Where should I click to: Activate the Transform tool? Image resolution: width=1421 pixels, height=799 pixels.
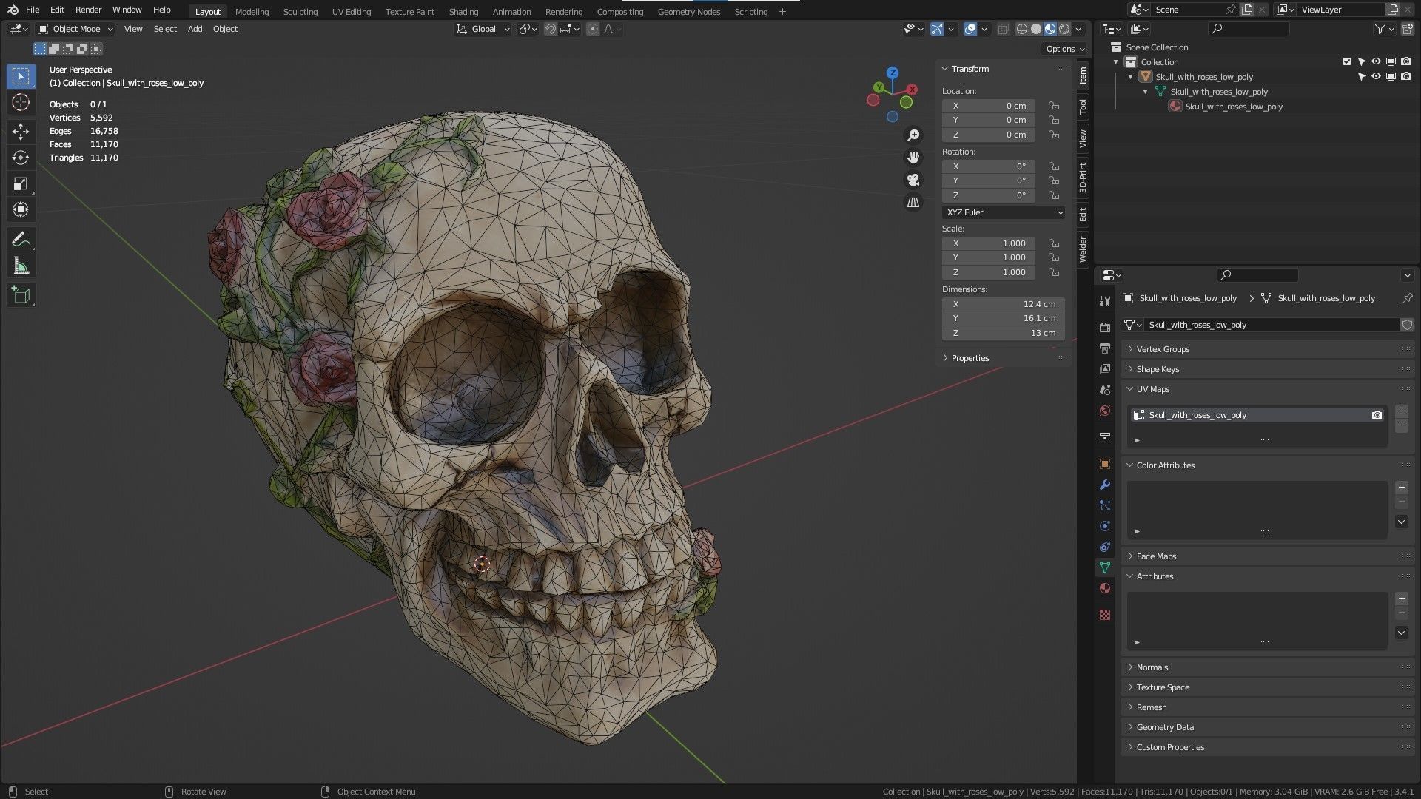pyautogui.click(x=21, y=210)
